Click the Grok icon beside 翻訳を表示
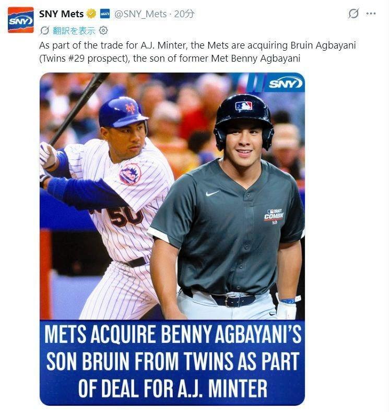The width and height of the screenshot is (390, 412). [45, 31]
